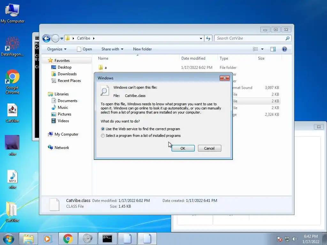
Task: Sort by Type column header
Action: point(237,58)
